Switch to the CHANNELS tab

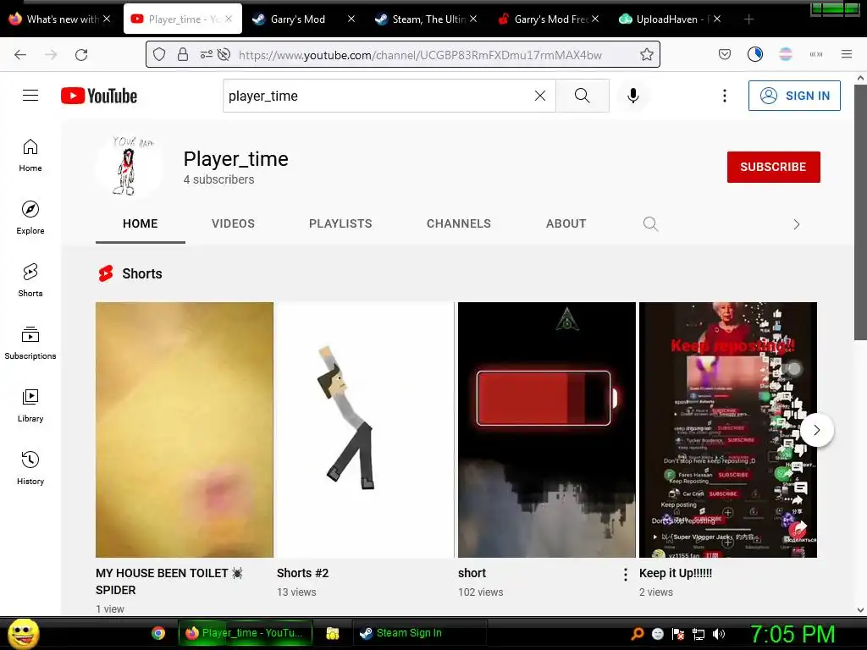click(x=459, y=223)
